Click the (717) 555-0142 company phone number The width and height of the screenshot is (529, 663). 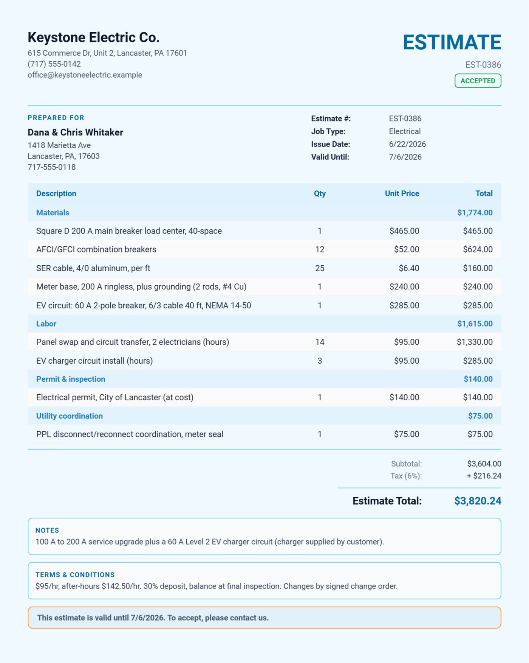pyautogui.click(x=54, y=64)
